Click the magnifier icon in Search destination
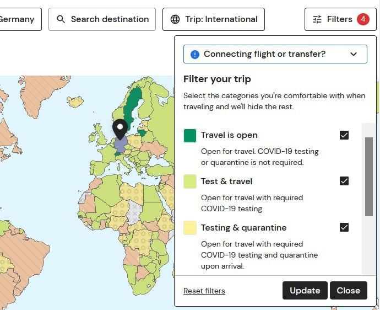 [61, 19]
